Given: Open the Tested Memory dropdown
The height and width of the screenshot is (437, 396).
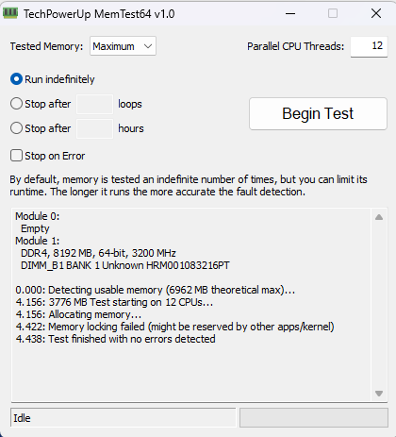Looking at the screenshot, I should coord(123,46).
